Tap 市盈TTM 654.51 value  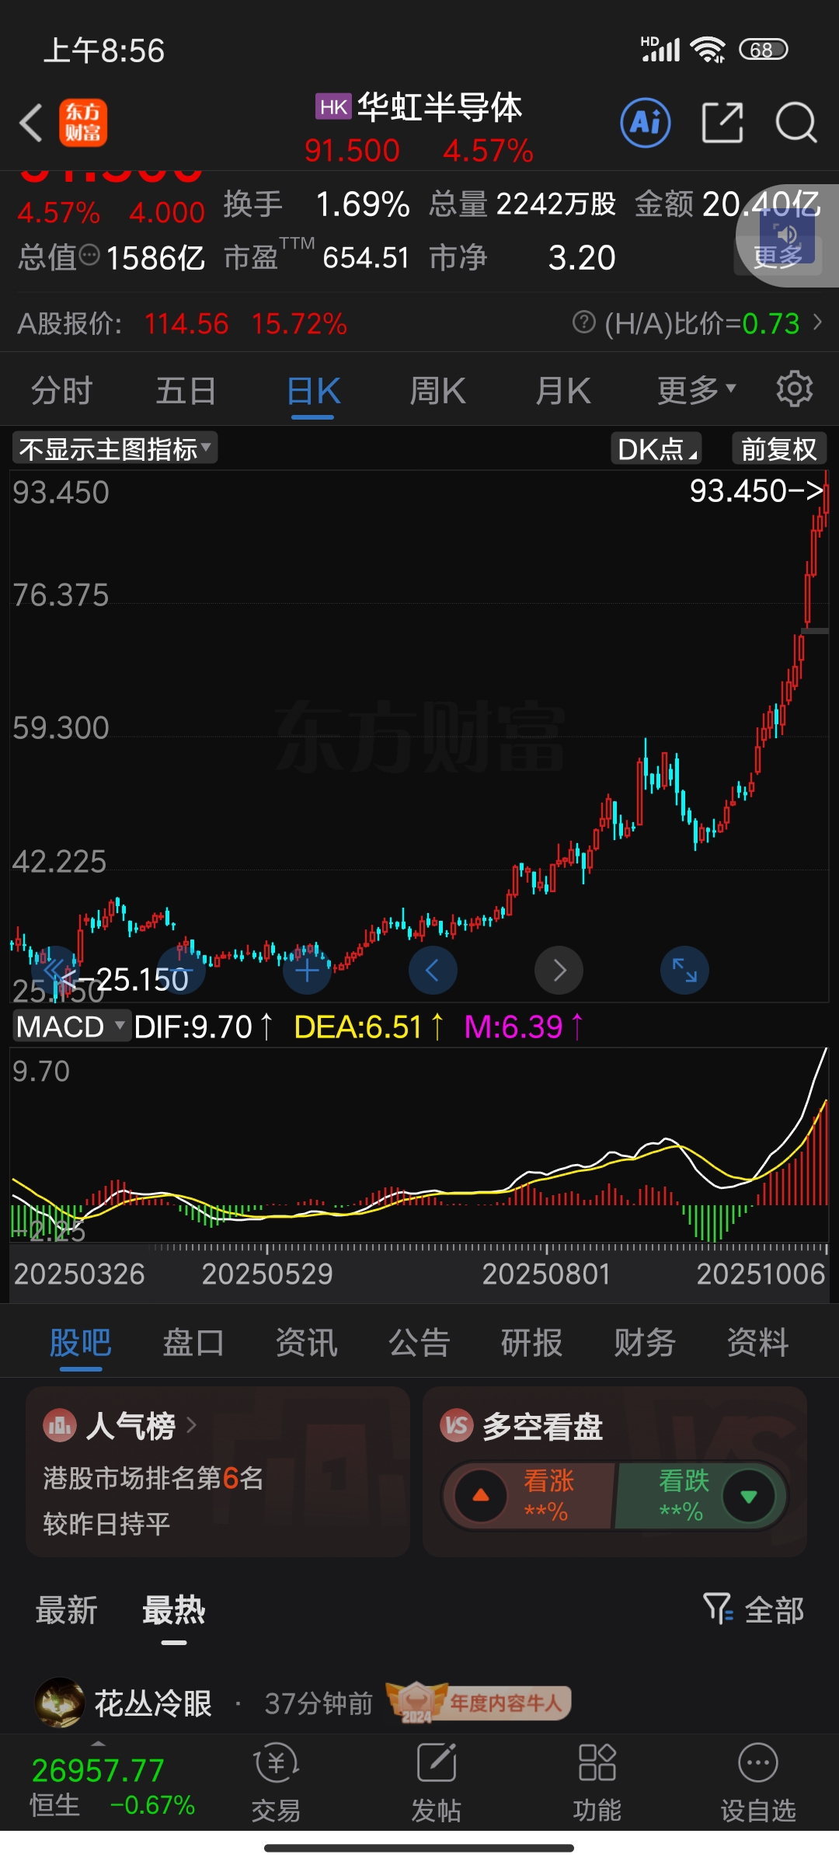point(366,257)
